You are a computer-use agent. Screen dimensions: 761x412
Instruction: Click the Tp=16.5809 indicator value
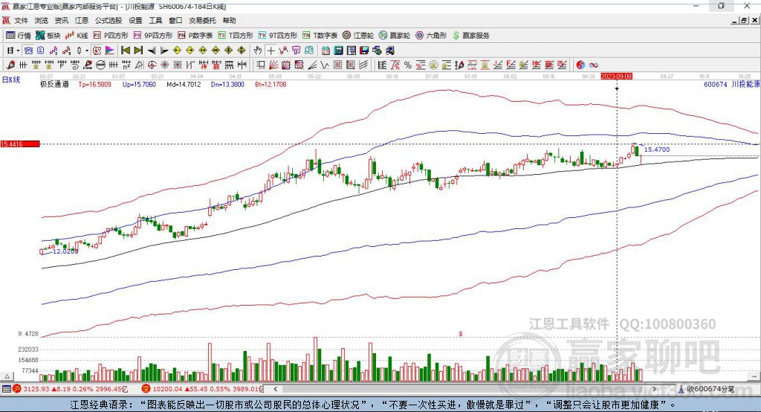coord(94,84)
